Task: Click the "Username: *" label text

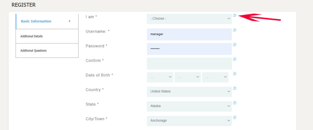Action: 98,31
